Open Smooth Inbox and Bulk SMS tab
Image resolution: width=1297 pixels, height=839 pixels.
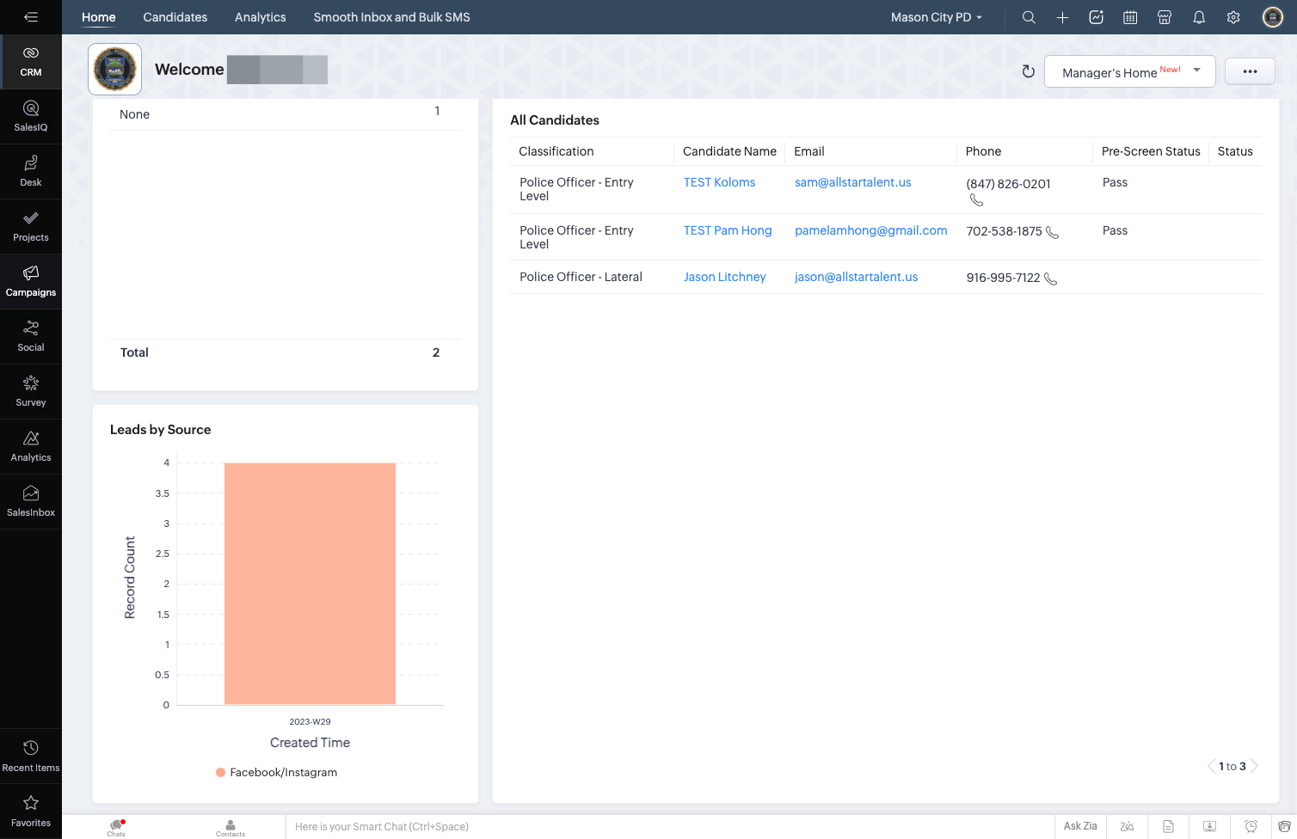click(391, 17)
